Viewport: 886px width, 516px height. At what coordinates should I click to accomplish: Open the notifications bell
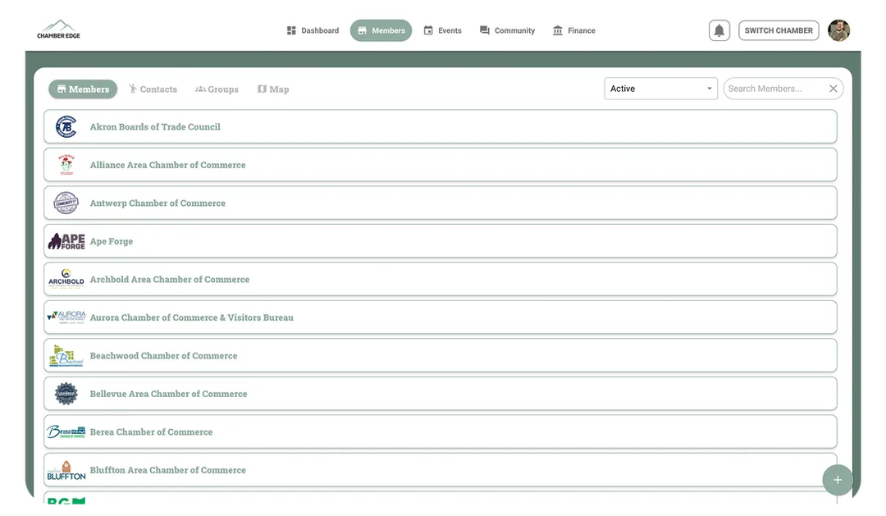click(719, 30)
